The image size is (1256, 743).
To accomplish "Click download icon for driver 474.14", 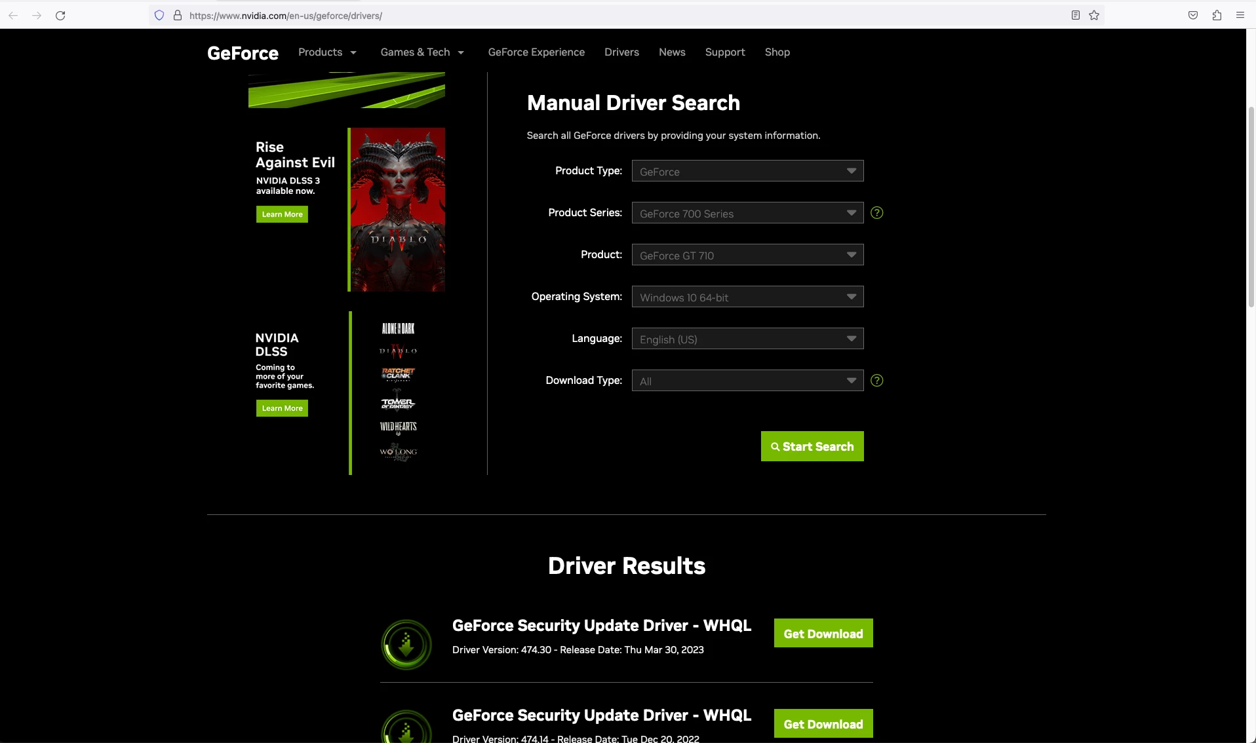I will (x=406, y=726).
